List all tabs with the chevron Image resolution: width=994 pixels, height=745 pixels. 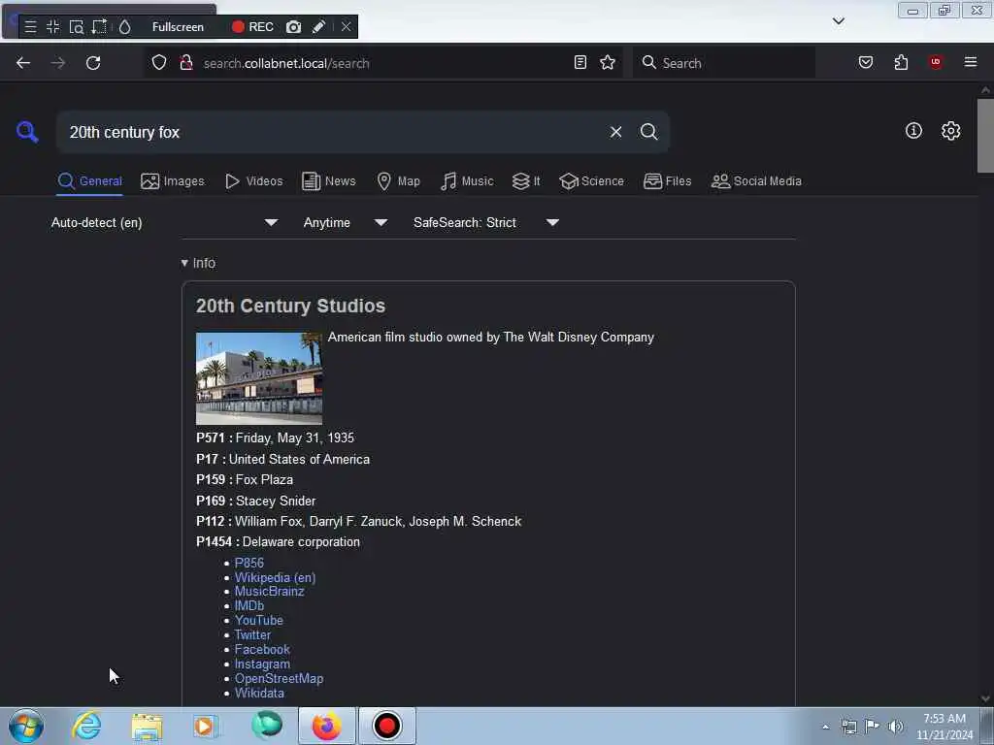coord(838,21)
